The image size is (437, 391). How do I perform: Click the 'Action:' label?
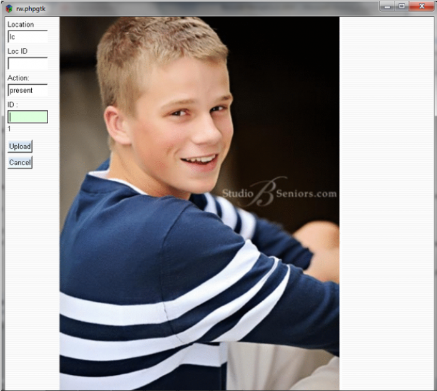click(x=18, y=78)
